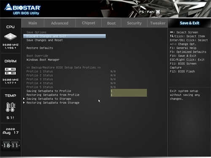
Task: Expand Saving SetupData to Storage submenu
Action: [49, 99]
